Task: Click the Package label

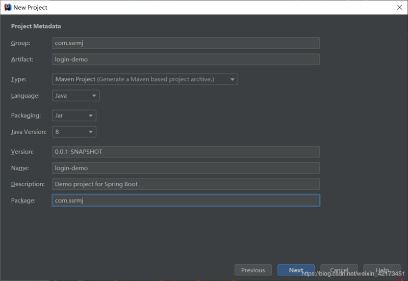Action: click(23, 201)
